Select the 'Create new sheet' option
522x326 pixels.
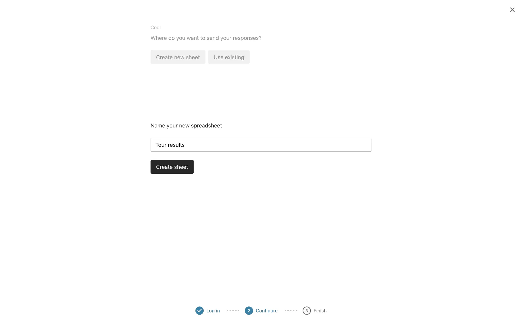click(x=178, y=57)
